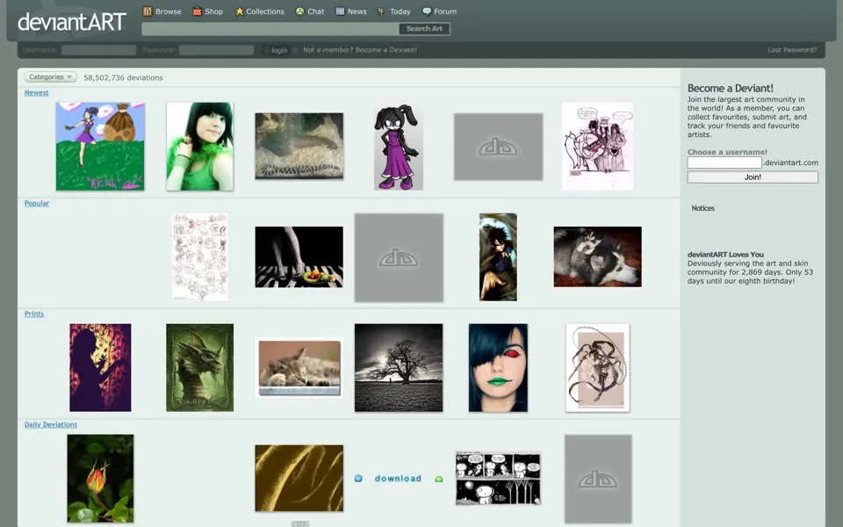Viewport: 843px width, 527px height.
Task: Click the News icon
Action: pos(340,11)
